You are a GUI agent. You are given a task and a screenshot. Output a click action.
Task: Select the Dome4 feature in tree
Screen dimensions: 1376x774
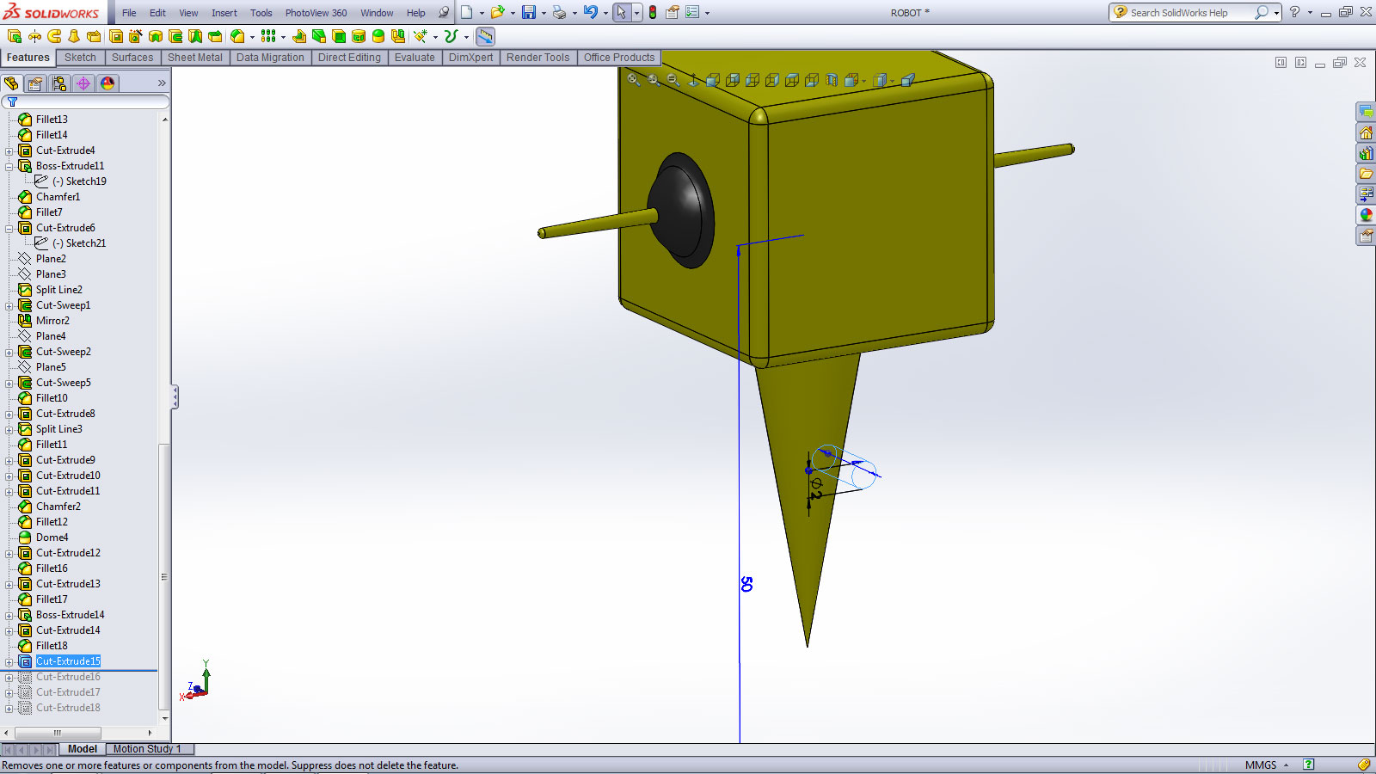tap(52, 537)
